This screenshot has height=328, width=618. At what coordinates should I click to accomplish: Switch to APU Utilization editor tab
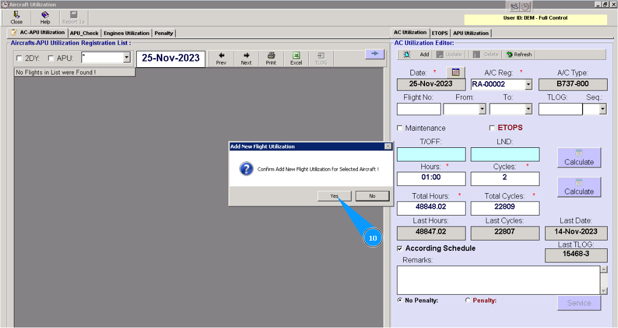pyautogui.click(x=471, y=33)
